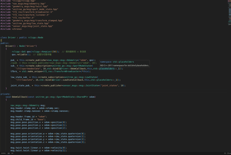The width and height of the screenshot is (231, 155).
Task: Click the 'msg.header.stamp.sec' line
Action: [35, 108]
